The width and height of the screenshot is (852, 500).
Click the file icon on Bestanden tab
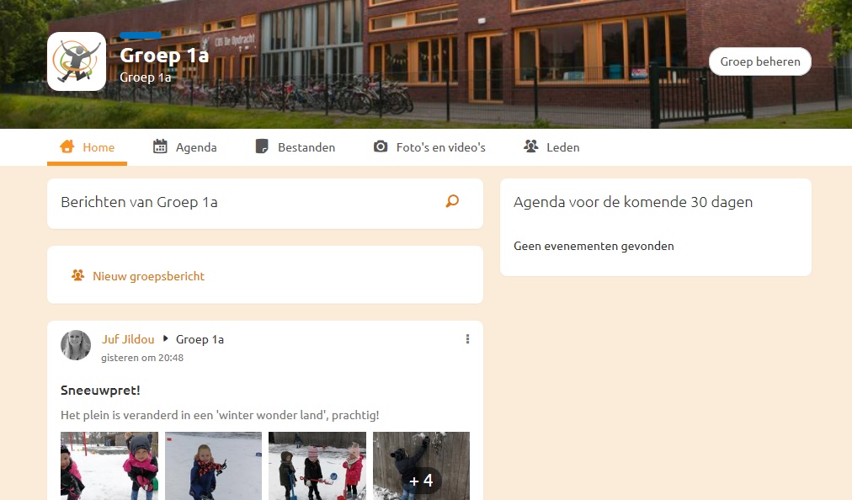click(262, 146)
